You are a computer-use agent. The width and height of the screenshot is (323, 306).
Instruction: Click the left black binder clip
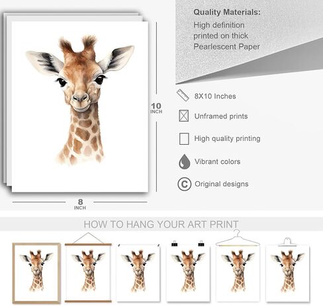174,243
